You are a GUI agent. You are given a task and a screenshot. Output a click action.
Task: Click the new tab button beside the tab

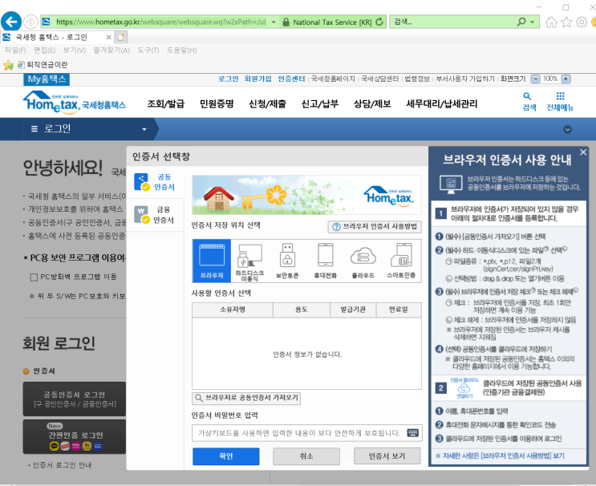121,37
